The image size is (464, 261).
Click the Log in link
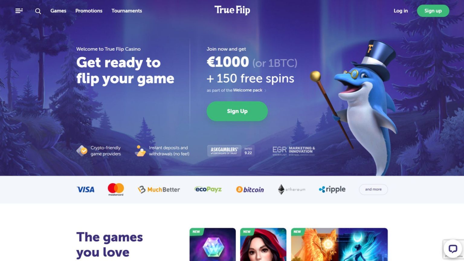(x=401, y=11)
